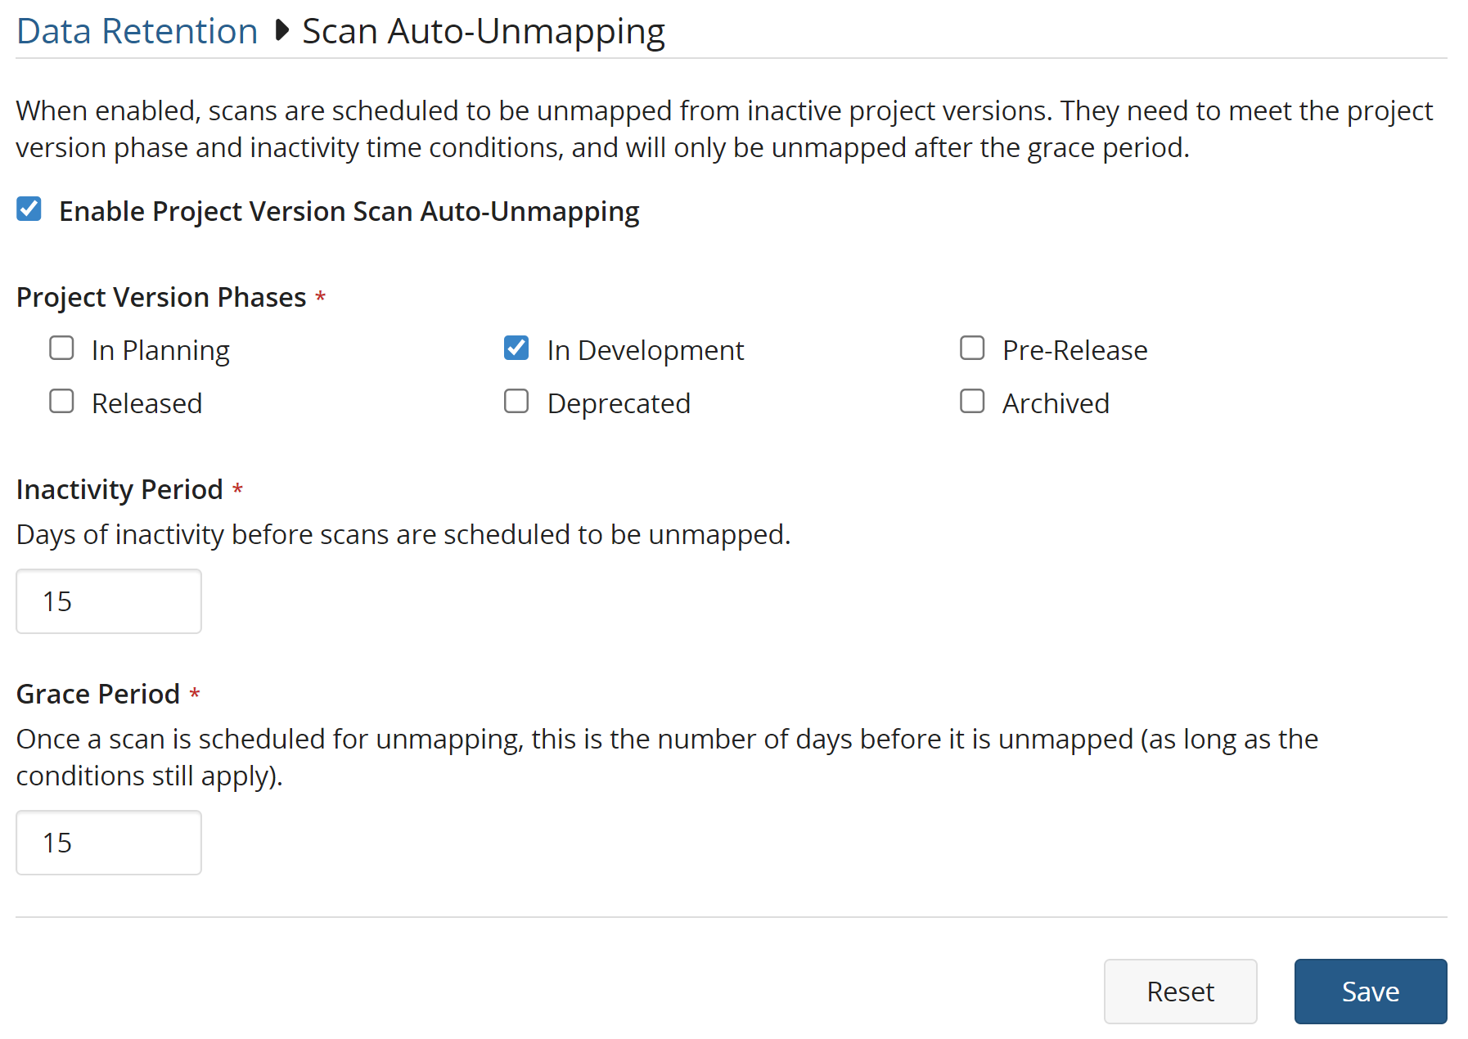Image resolution: width=1468 pixels, height=1039 pixels.
Task: Click inside the Inactivity Period field
Action: click(x=108, y=600)
